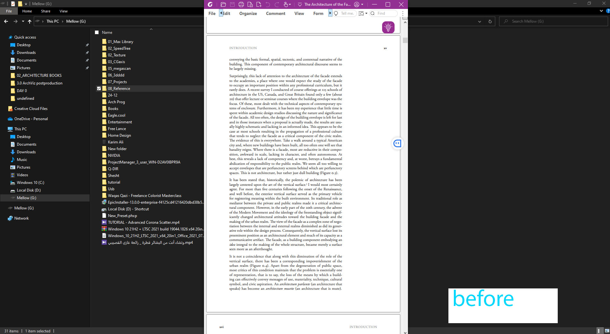Select the Create New PDF icon
Viewport: 610px width, 334px height.
click(x=259, y=4)
